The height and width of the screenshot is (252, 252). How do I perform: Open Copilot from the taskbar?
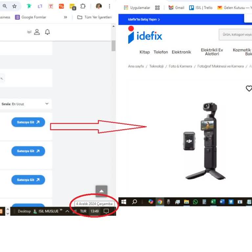pyautogui.click(x=151, y=202)
